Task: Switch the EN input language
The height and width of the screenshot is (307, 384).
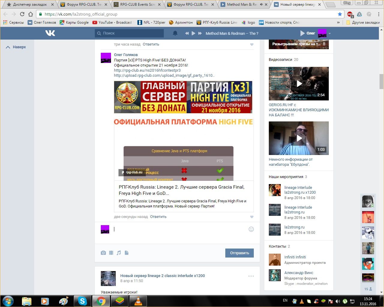Action: pyautogui.click(x=285, y=300)
